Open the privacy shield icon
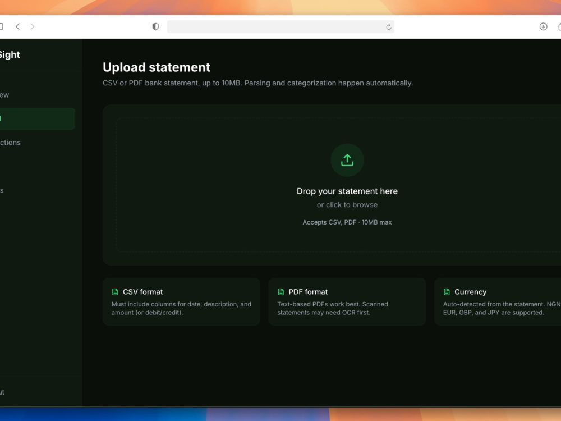Viewport: 561px width, 421px height. pos(155,26)
